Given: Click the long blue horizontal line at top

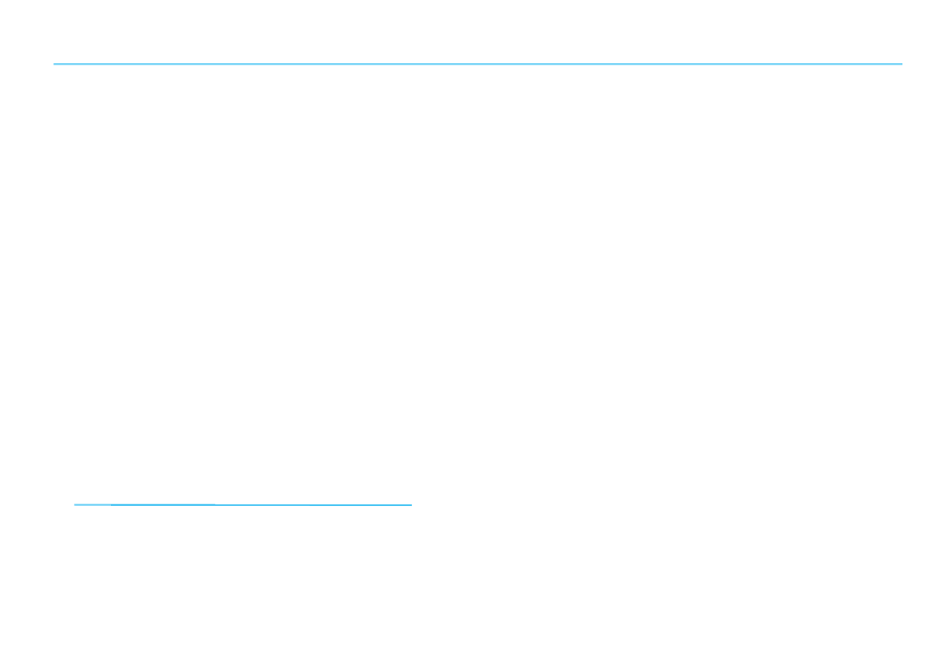Looking at the screenshot, I should [477, 64].
